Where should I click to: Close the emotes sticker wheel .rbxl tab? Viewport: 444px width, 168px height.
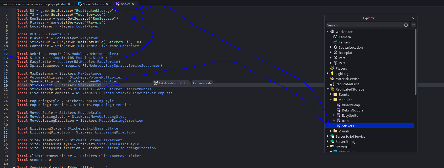coord(69,4)
